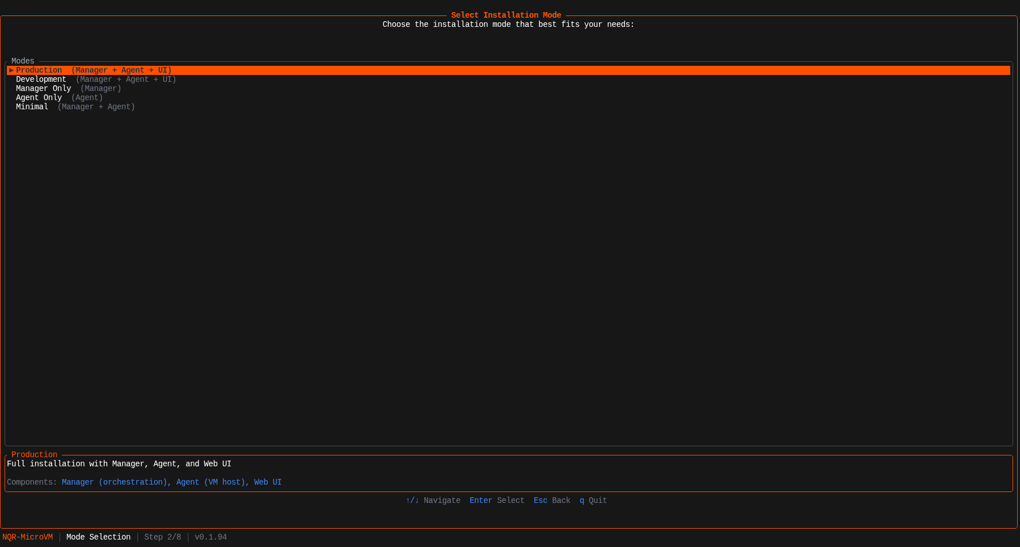Click the ▶ selection arrow beside Production
Viewport: 1020px width, 547px height.
[x=11, y=70]
